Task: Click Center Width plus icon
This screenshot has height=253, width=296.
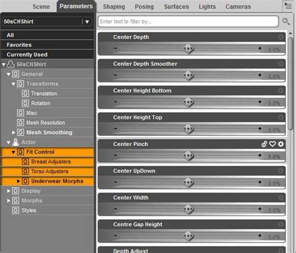Action: pos(260,209)
